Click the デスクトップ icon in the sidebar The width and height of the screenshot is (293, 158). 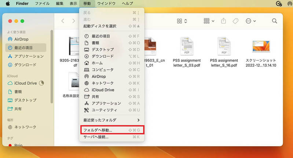pos(10,100)
